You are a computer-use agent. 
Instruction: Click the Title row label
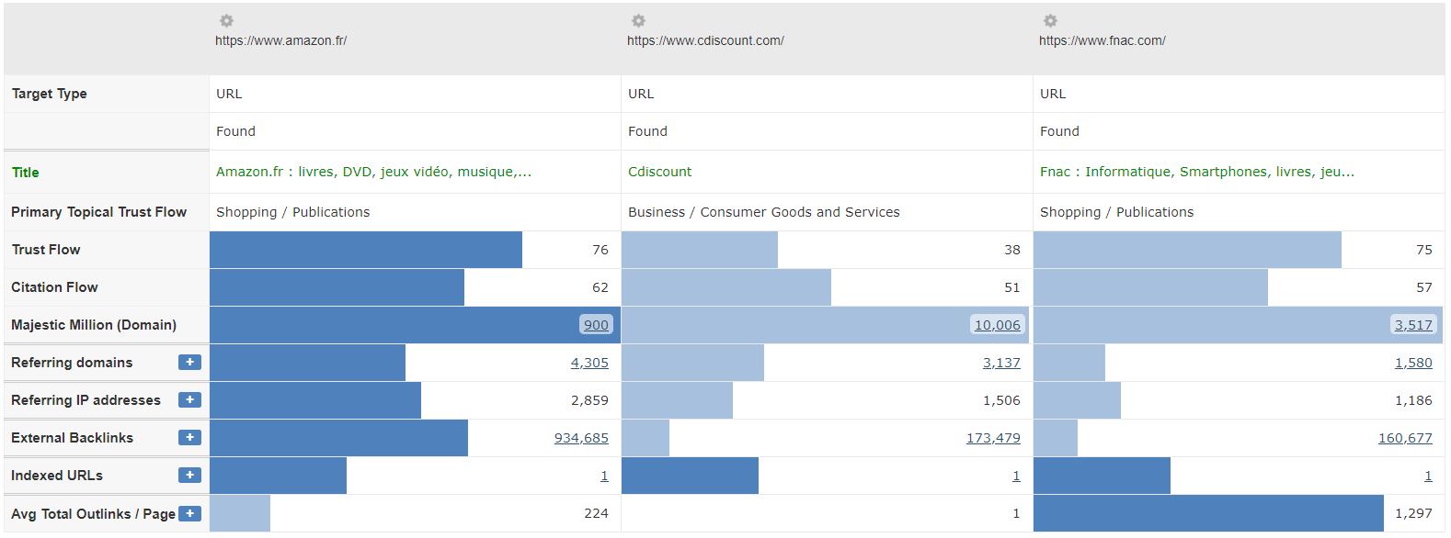pyautogui.click(x=26, y=173)
